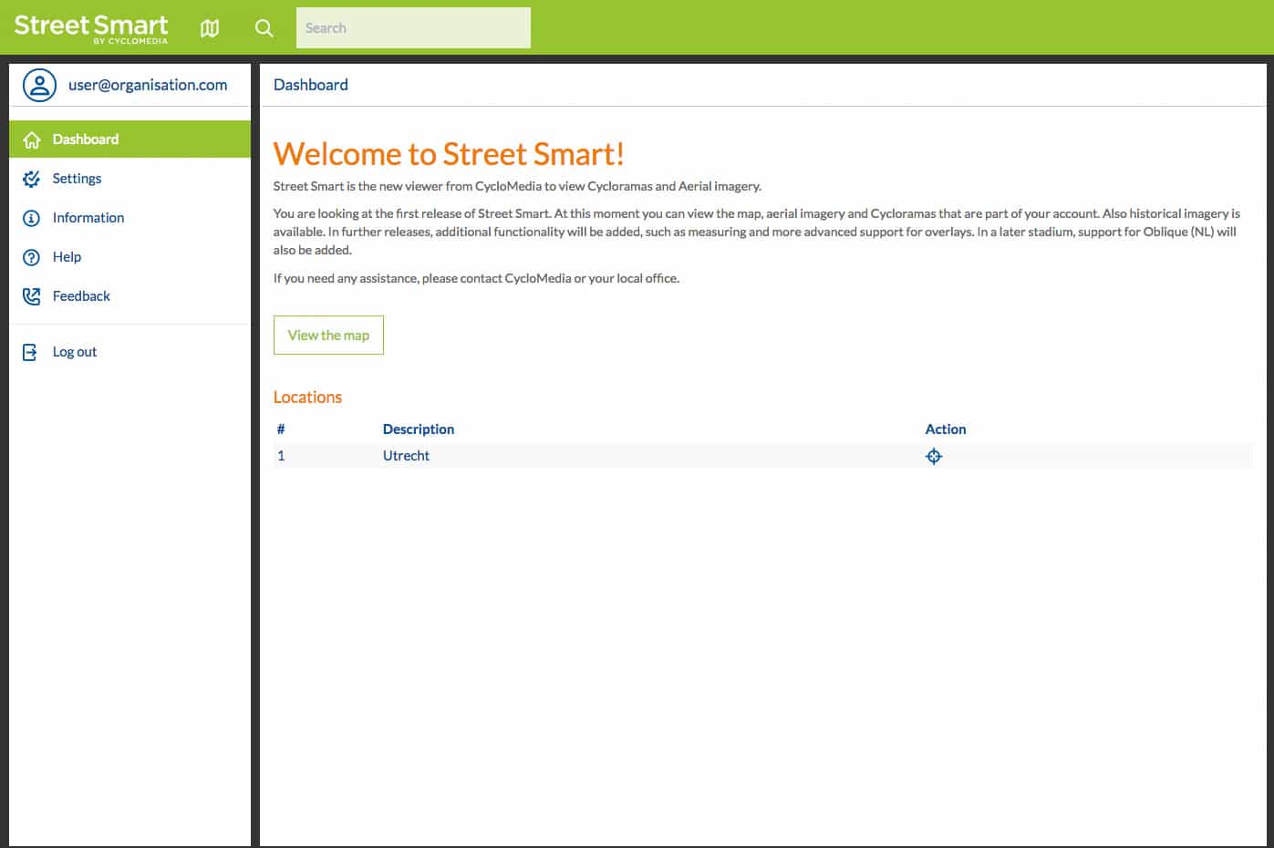Open the map view icon in header
The width and height of the screenshot is (1274, 848).
coord(210,28)
